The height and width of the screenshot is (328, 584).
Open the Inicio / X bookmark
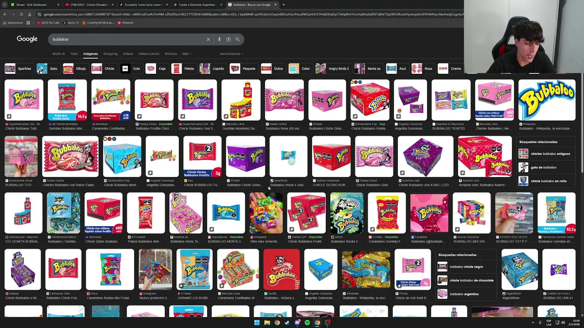[x=71, y=22]
